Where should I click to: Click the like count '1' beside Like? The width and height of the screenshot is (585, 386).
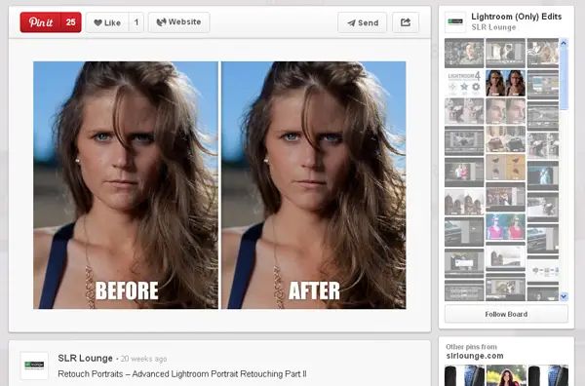136,22
